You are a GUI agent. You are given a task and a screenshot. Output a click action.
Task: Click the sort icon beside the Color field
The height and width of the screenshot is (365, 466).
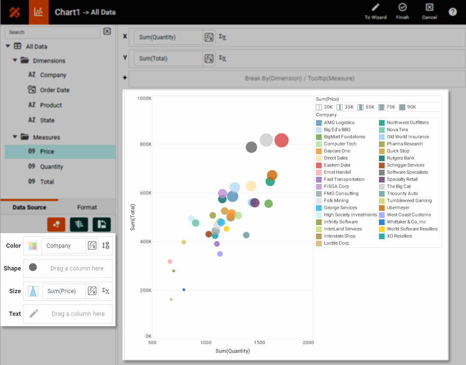(106, 245)
